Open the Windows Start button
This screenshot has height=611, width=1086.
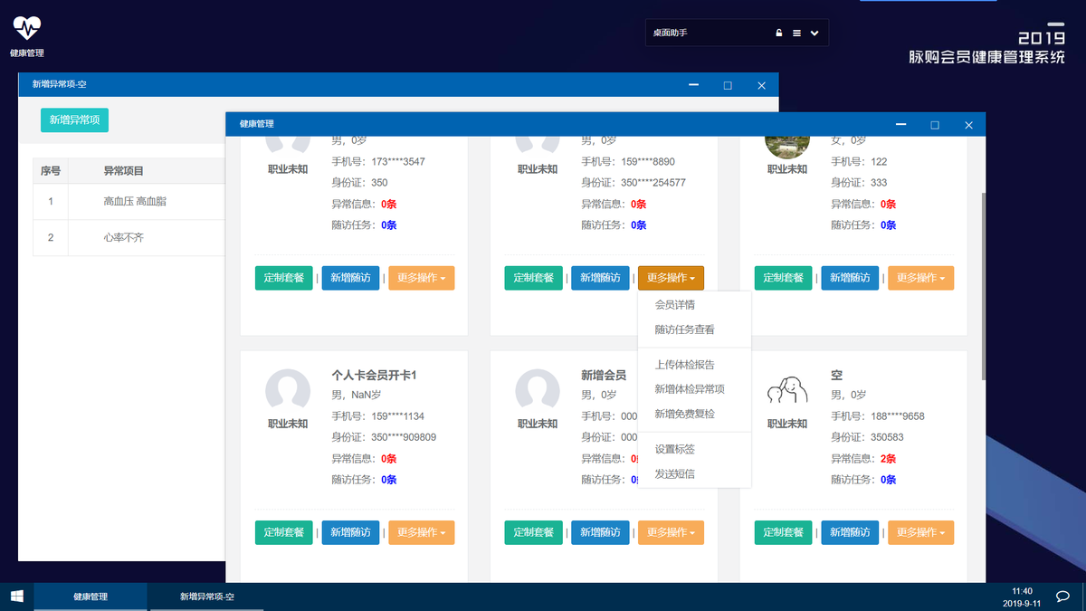pyautogui.click(x=16, y=597)
